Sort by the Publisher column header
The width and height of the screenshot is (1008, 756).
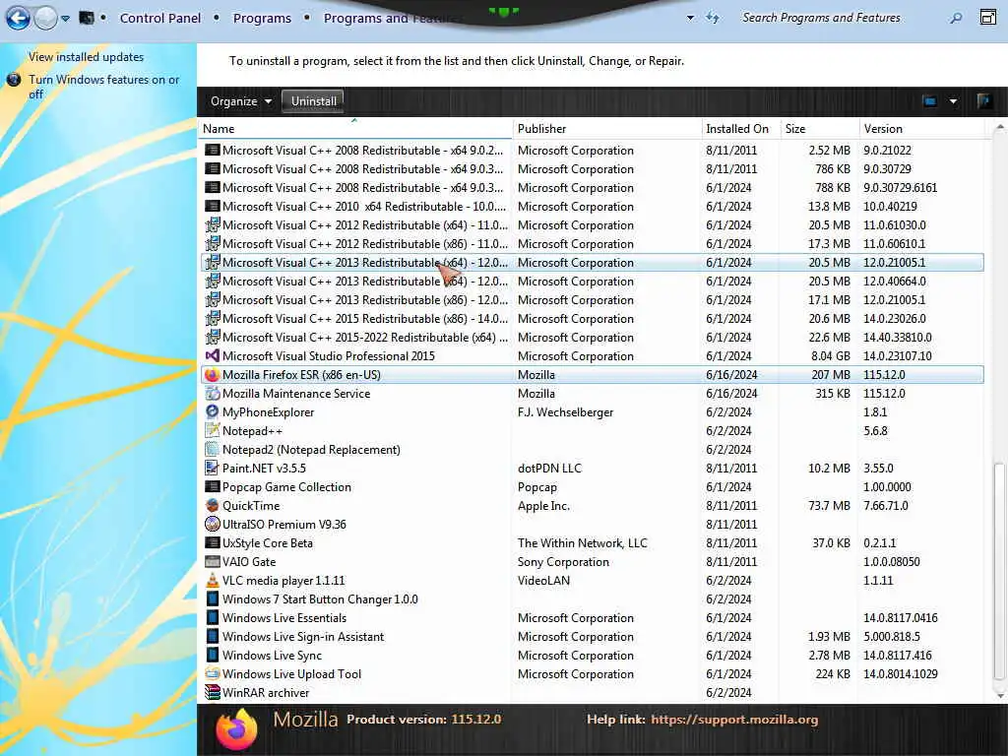coord(606,129)
